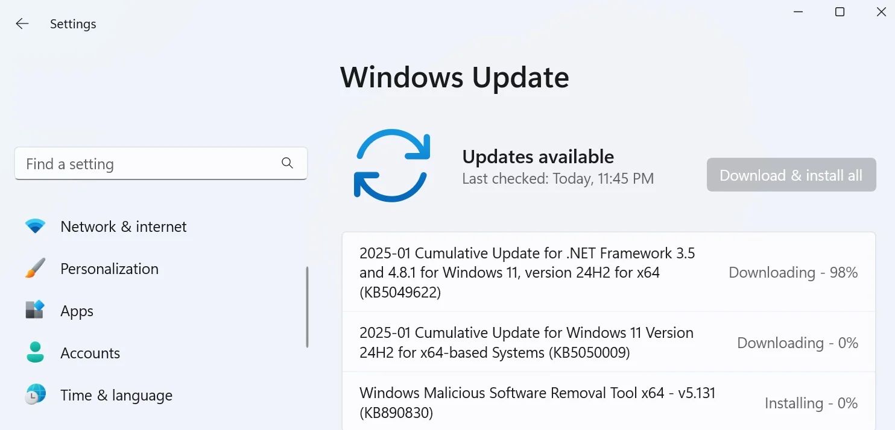Open the Network & internet section
Viewport: 895px width, 430px height.
(123, 226)
